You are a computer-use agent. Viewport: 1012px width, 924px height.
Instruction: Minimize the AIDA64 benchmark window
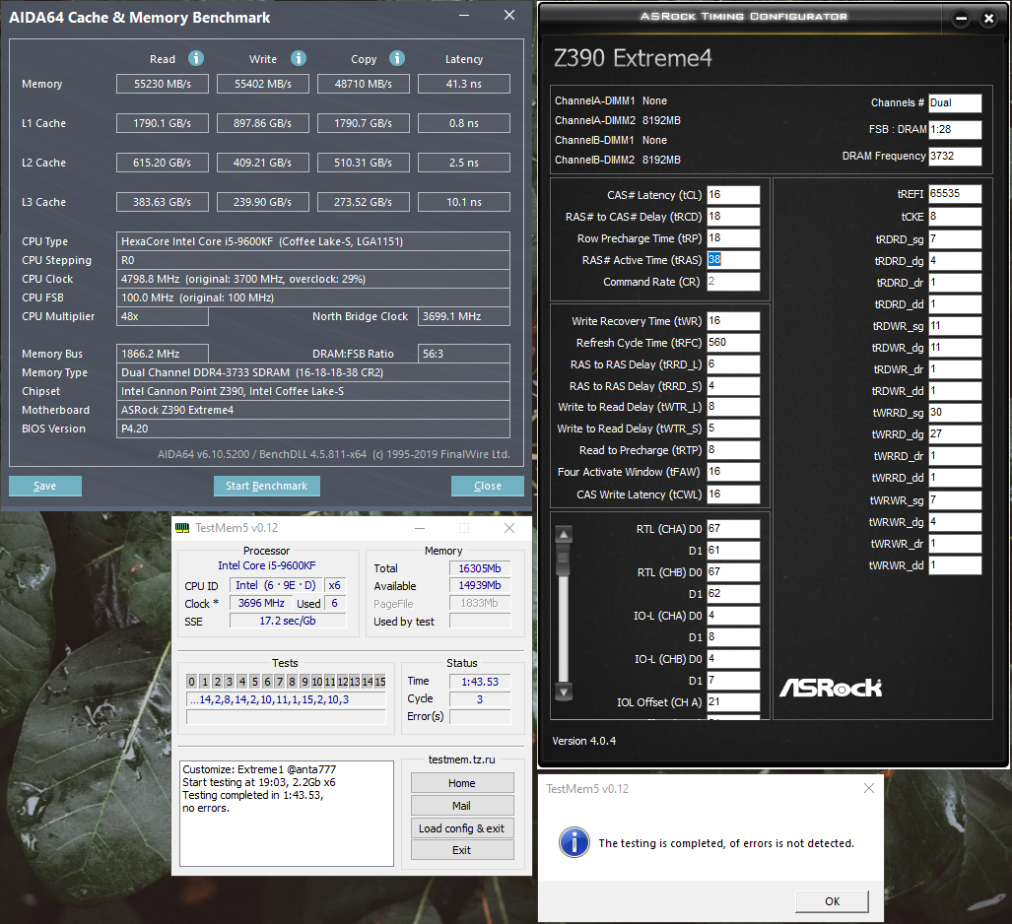point(464,16)
